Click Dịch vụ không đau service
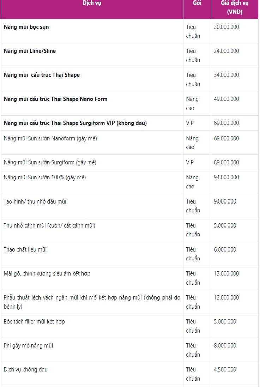 [x=26, y=369]
